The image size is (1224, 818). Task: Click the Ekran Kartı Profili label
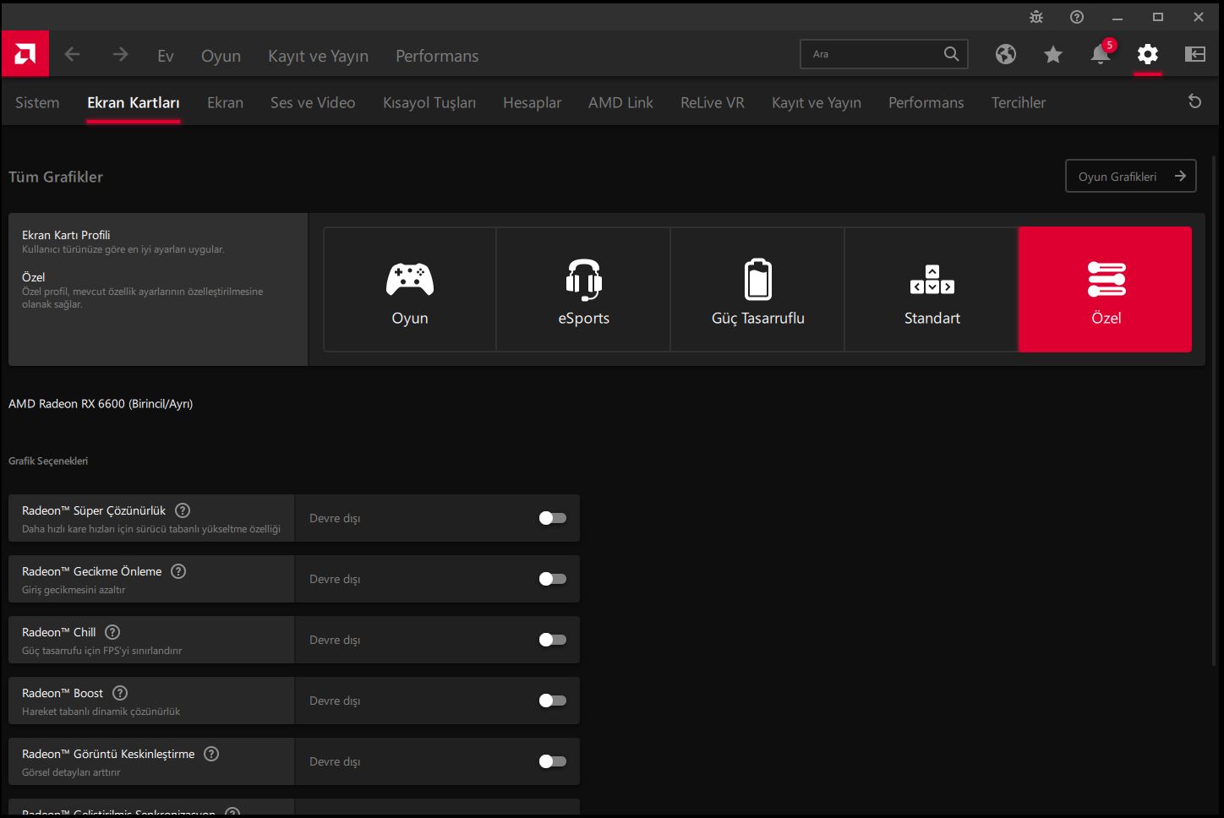(66, 235)
